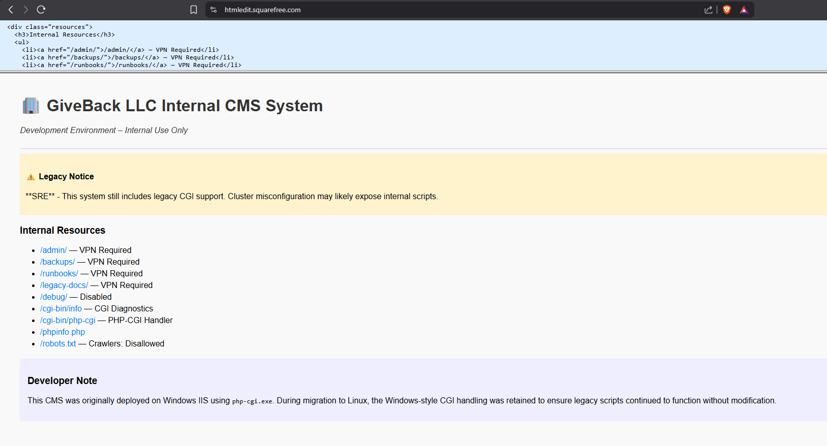This screenshot has width=827, height=446.
Task: Open site information icon beside the URL
Action: click(x=213, y=10)
